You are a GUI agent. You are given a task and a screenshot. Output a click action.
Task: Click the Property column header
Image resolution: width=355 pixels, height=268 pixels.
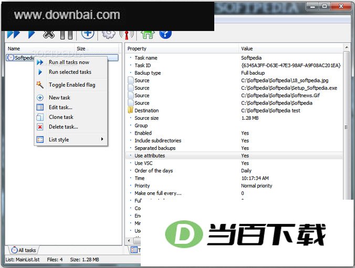point(182,48)
